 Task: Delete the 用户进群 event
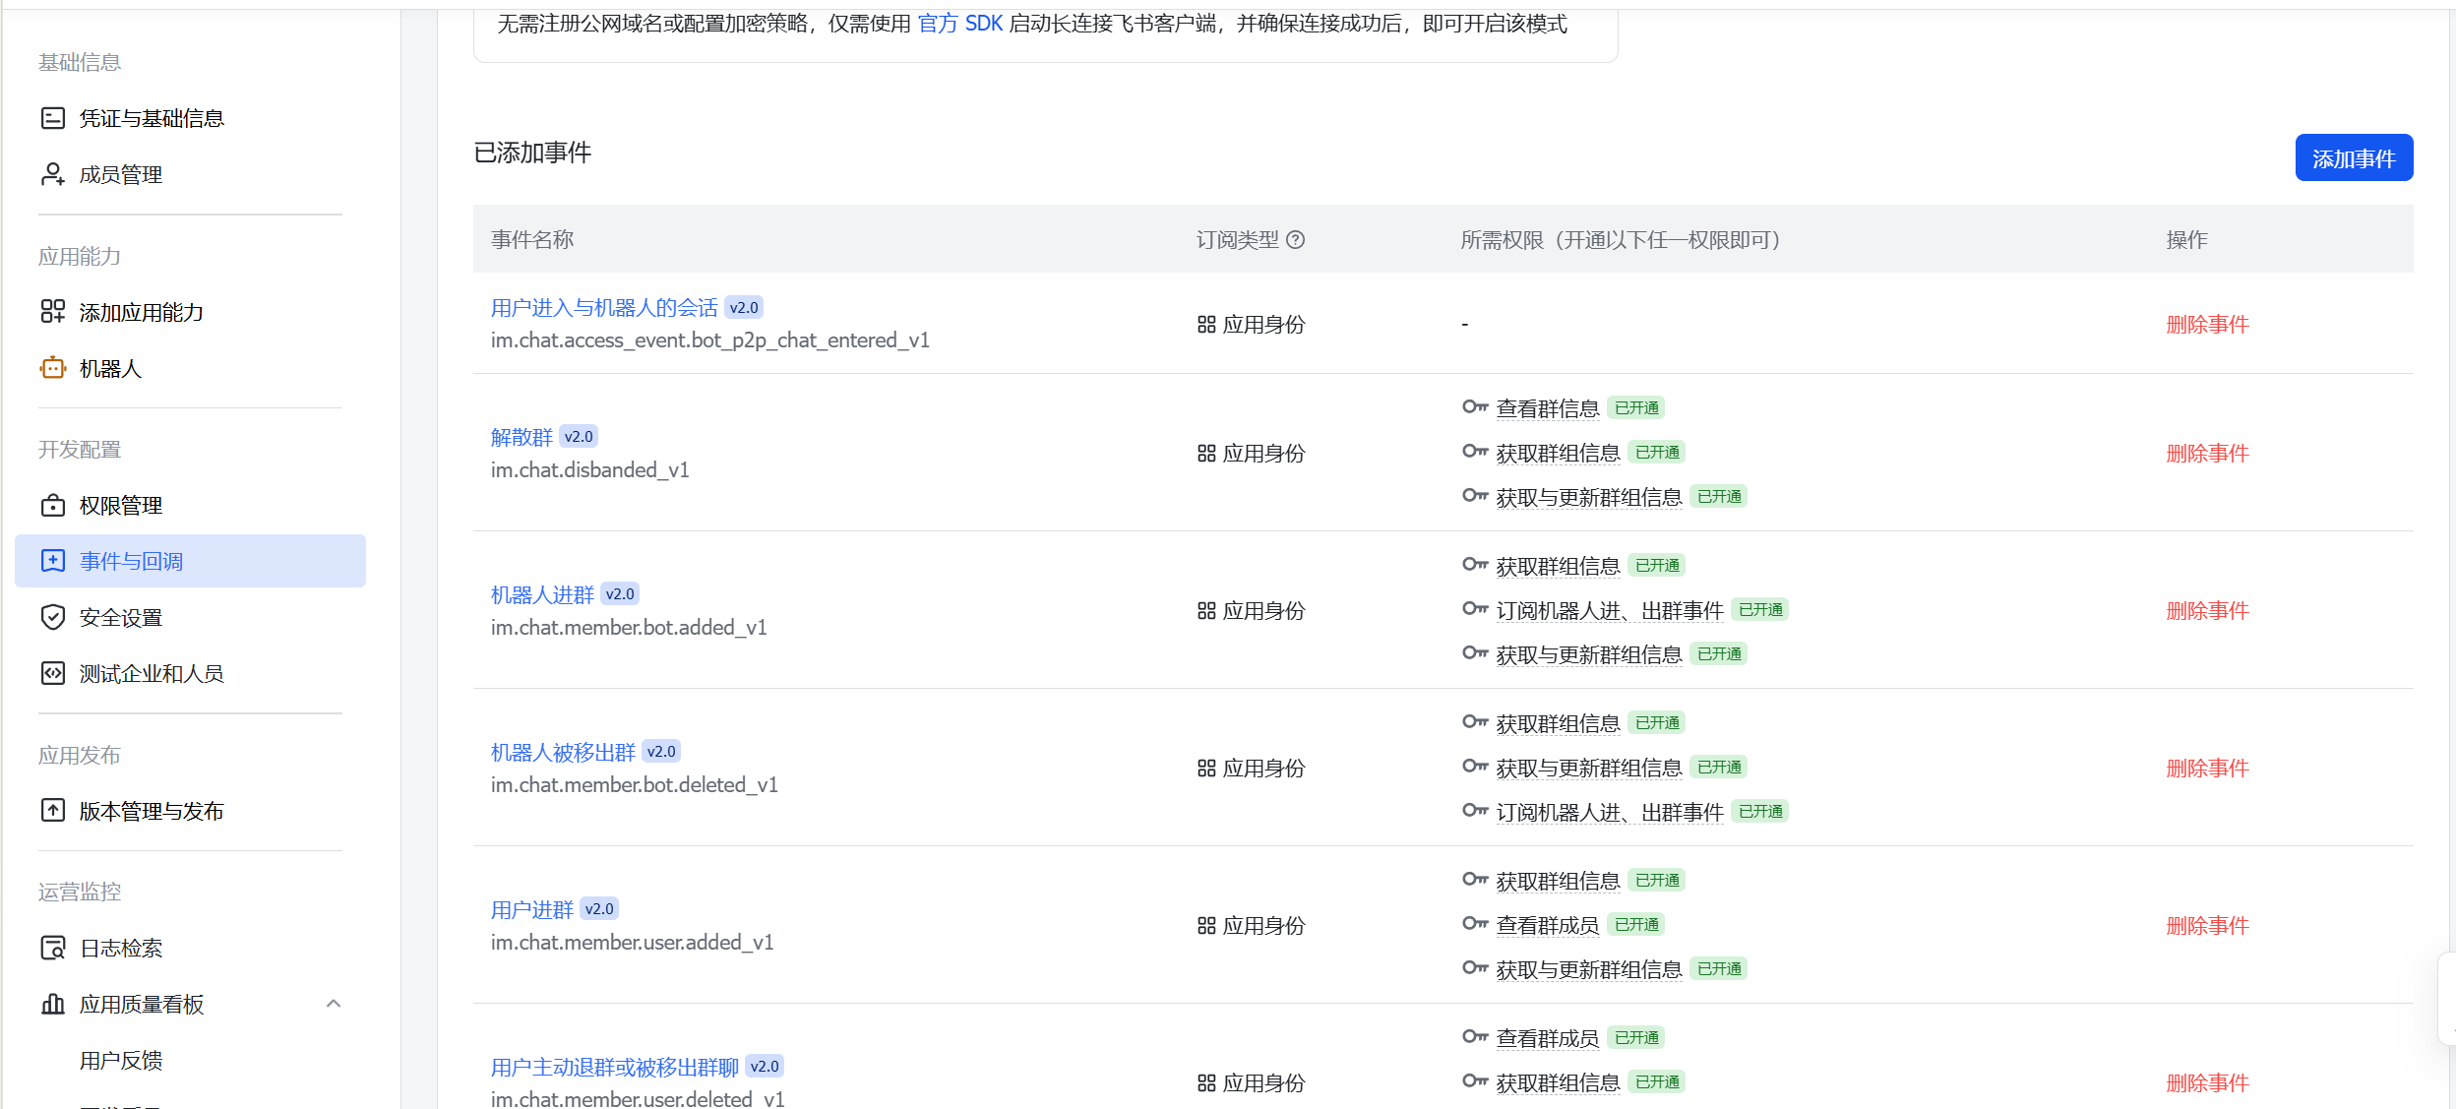[2207, 925]
